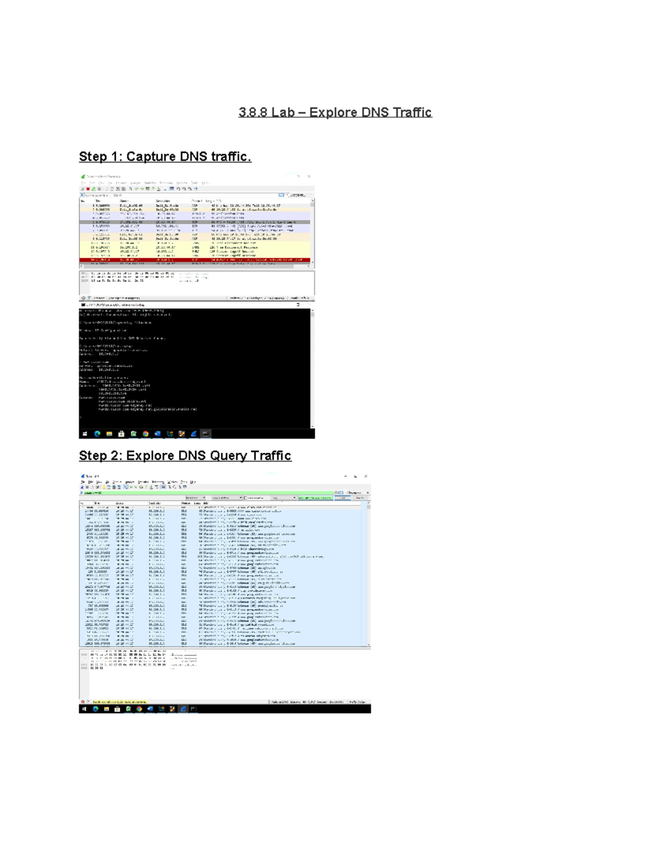Stop the running capture (red square icon)
Viewport: 671px width, 868px height.
[x=87, y=189]
